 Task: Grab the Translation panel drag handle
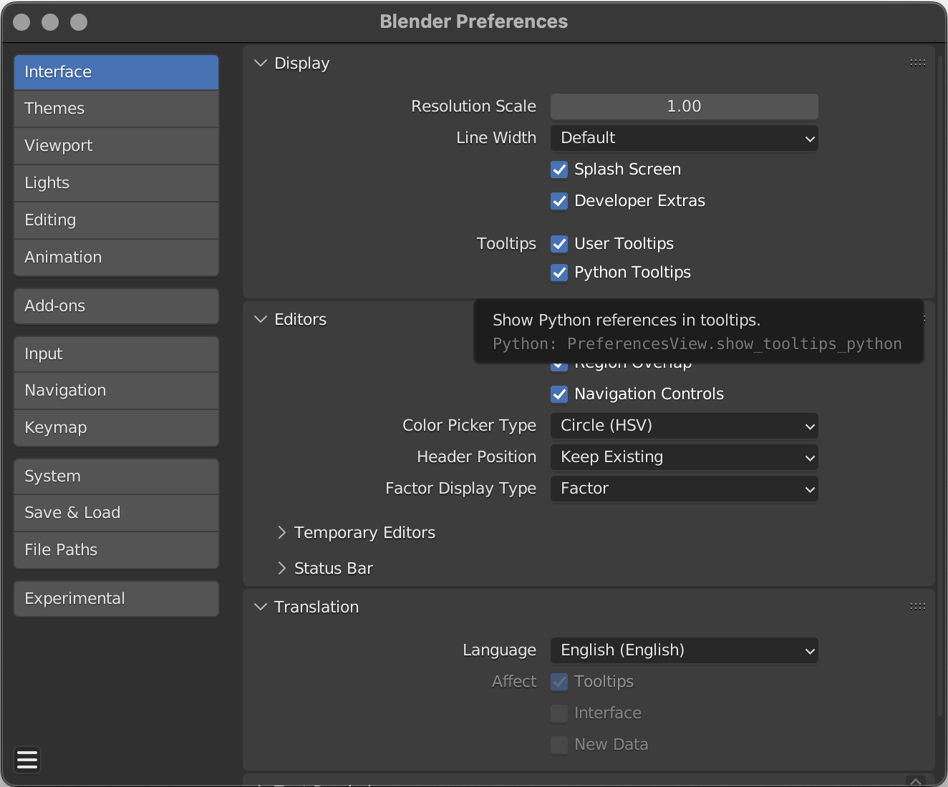[x=918, y=607]
